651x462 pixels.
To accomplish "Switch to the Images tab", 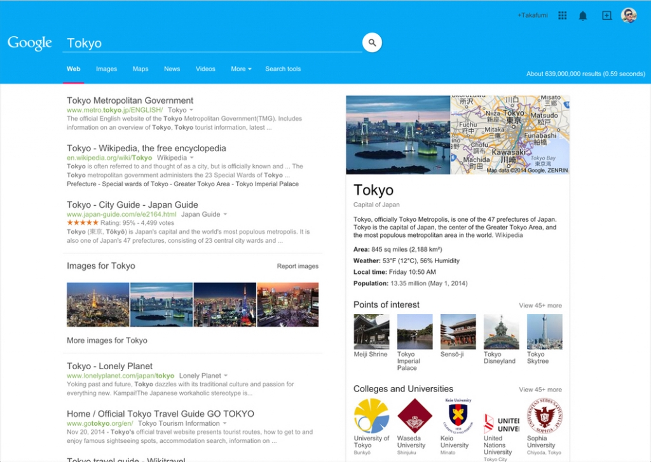I will [106, 69].
